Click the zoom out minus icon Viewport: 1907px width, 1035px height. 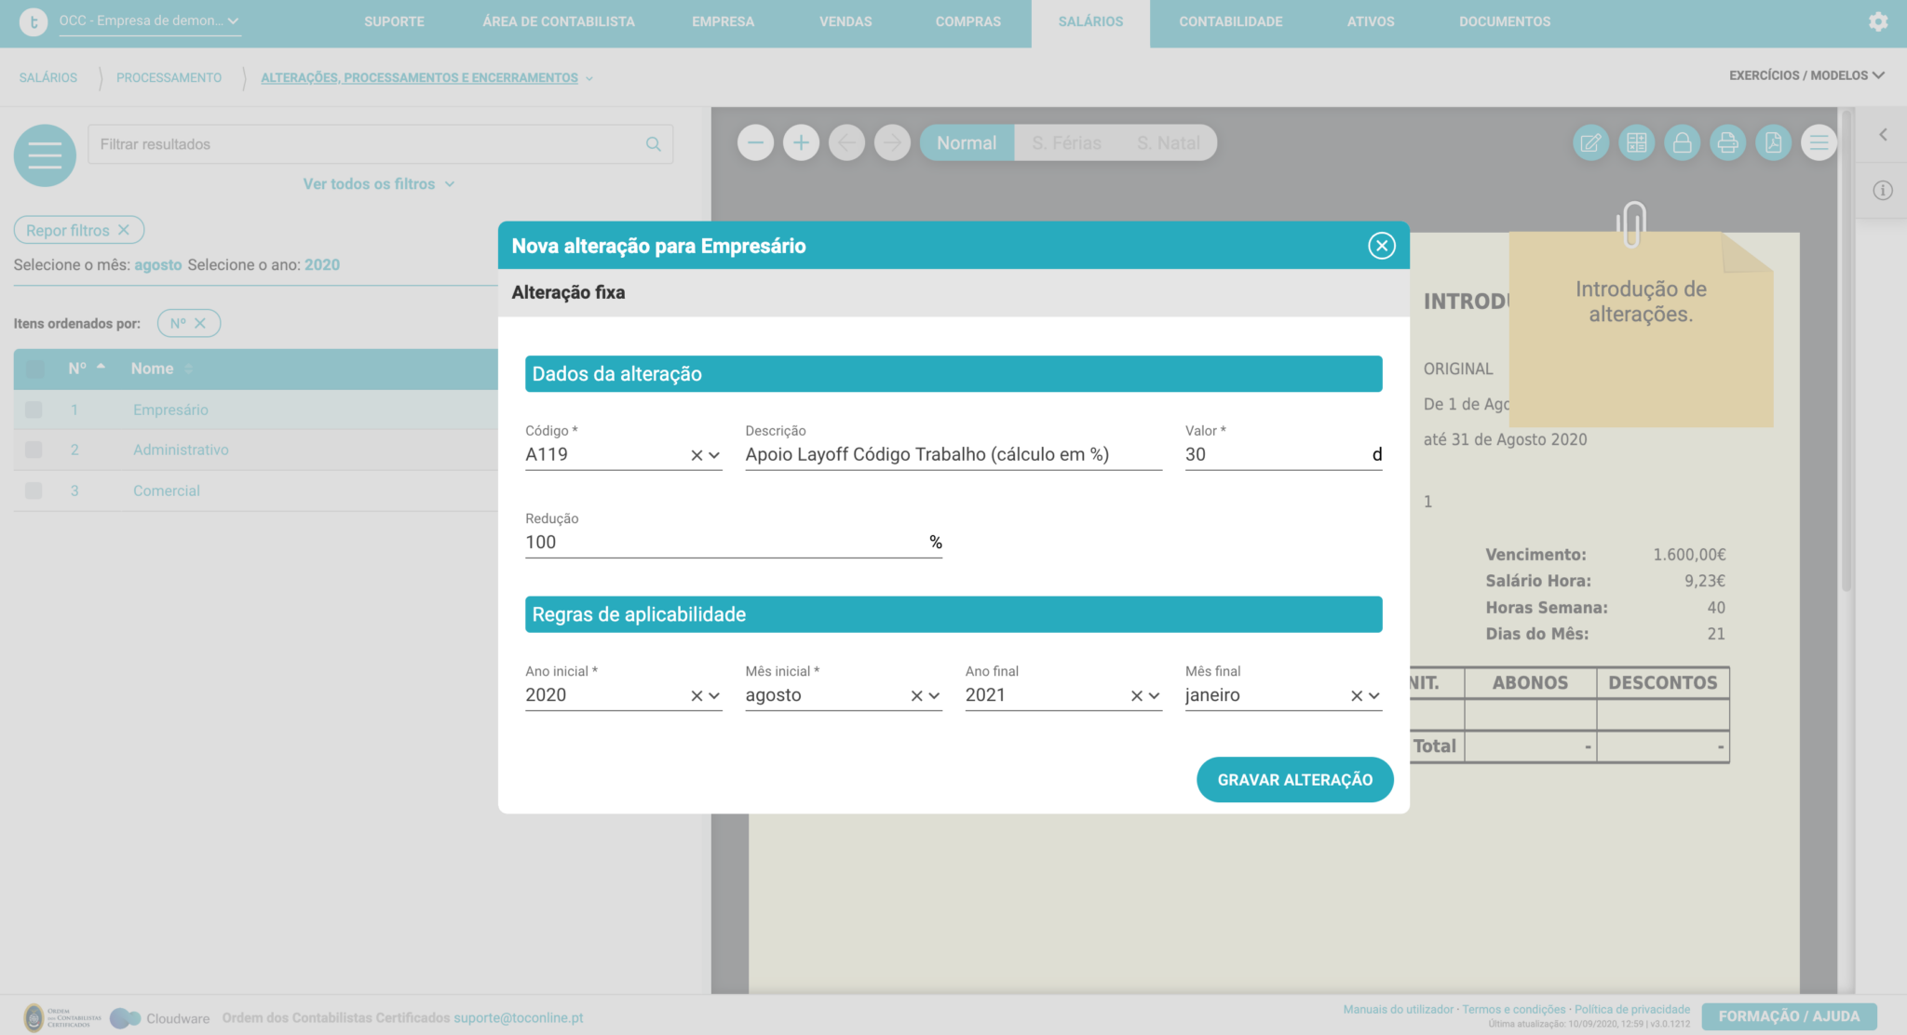pos(755,142)
